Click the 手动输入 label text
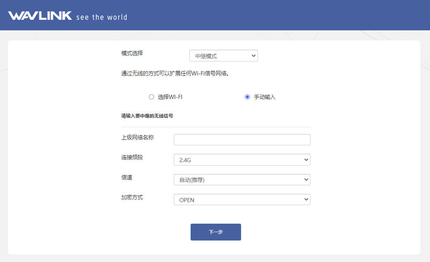The image size is (430, 262). point(265,97)
